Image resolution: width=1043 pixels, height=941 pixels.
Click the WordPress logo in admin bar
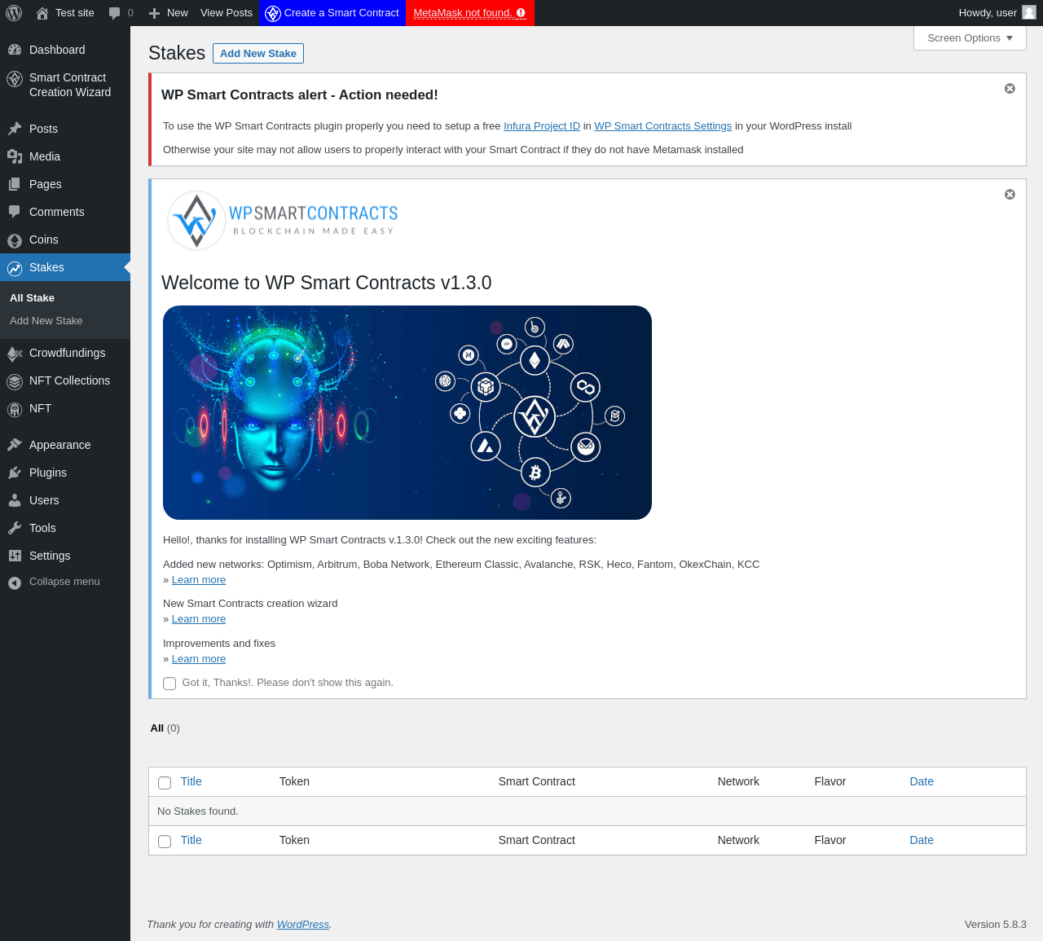coord(14,13)
